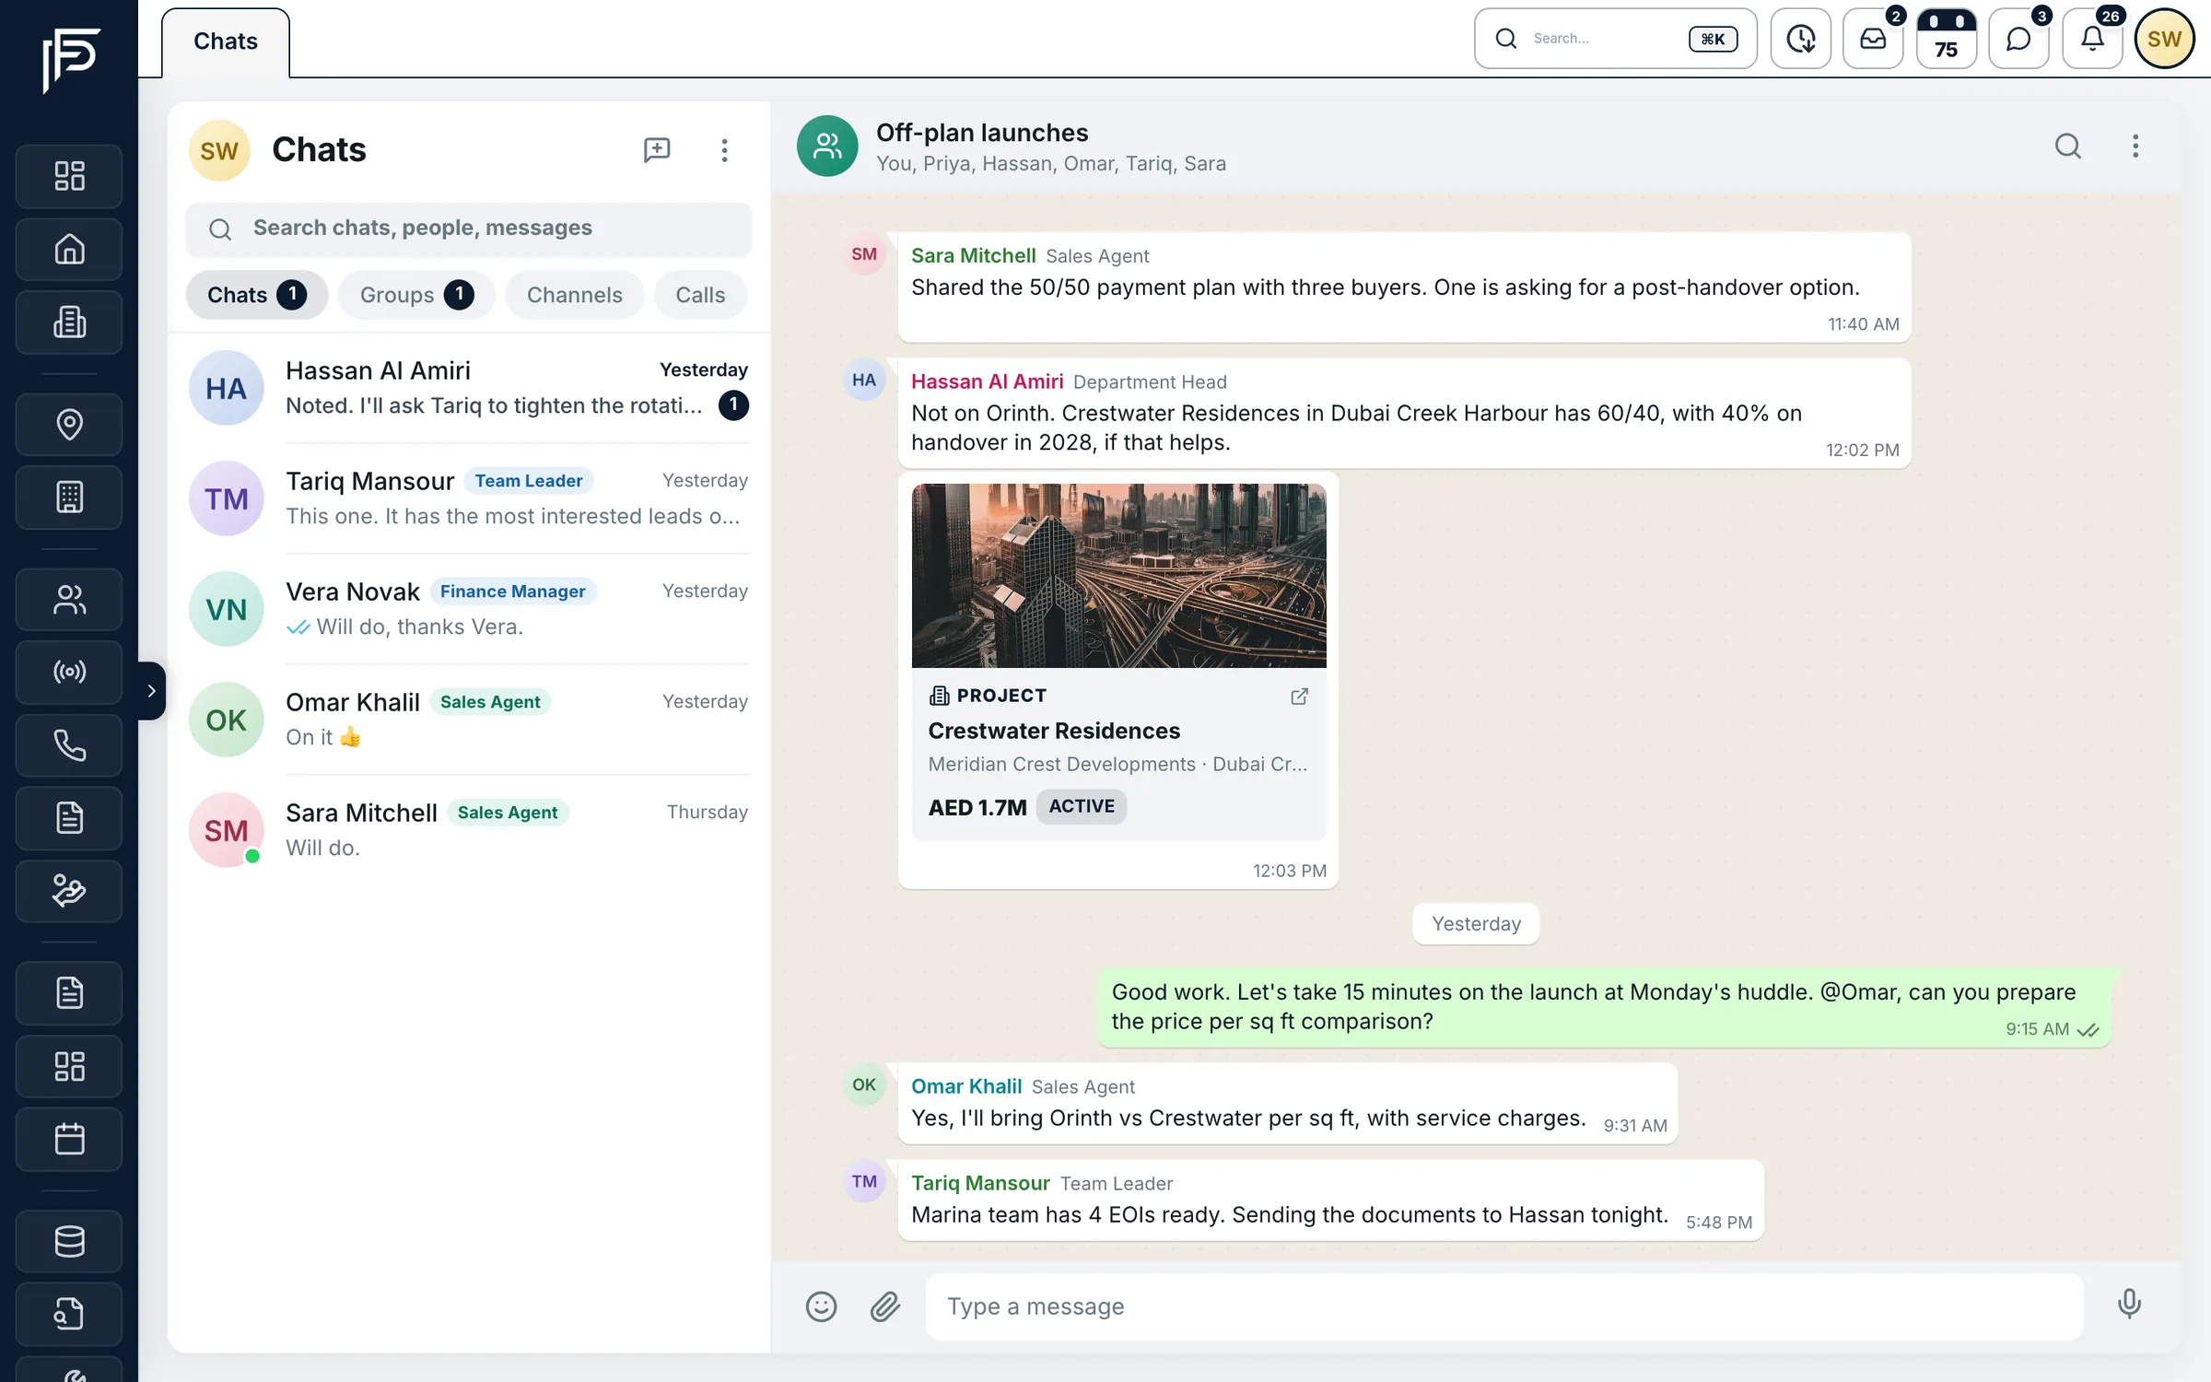This screenshot has height=1382, width=2211.
Task: Attach a file with the paperclip icon
Action: pos(884,1306)
